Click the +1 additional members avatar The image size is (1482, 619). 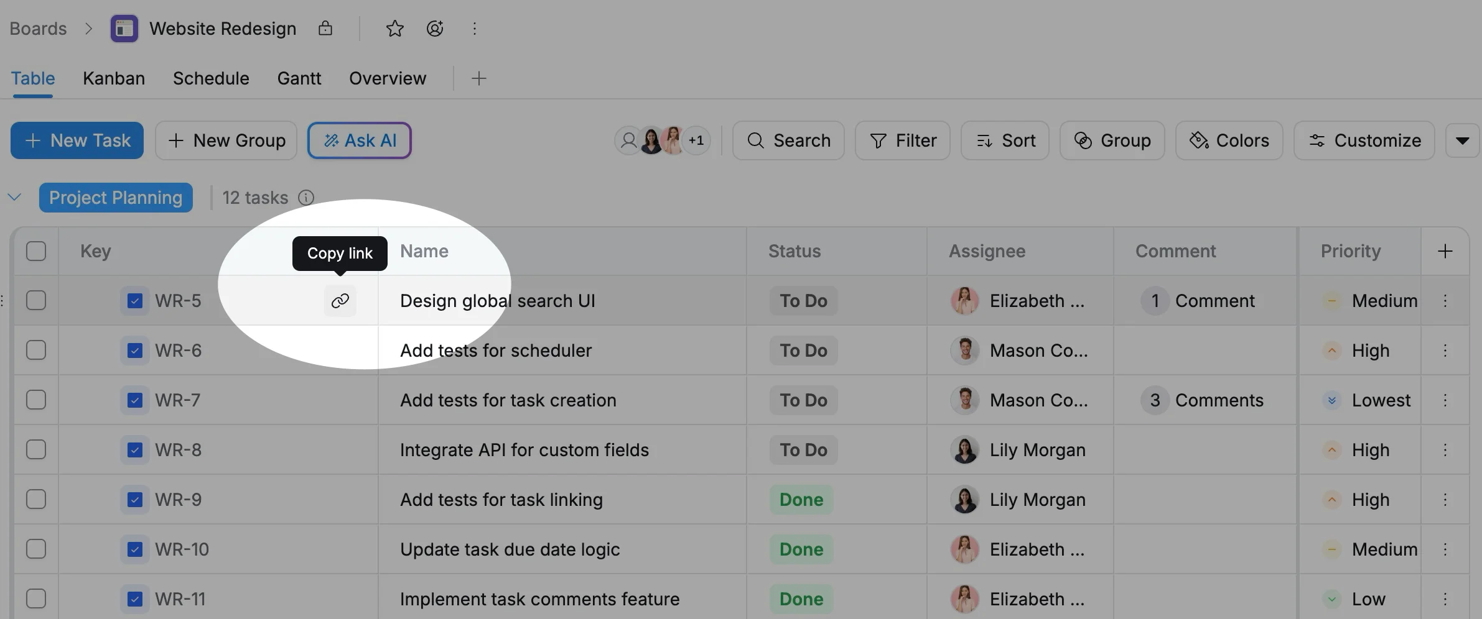point(696,140)
